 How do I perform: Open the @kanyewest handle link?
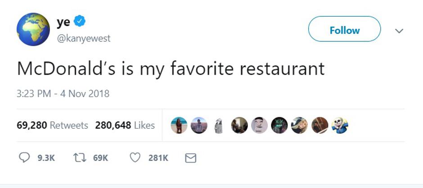(83, 39)
